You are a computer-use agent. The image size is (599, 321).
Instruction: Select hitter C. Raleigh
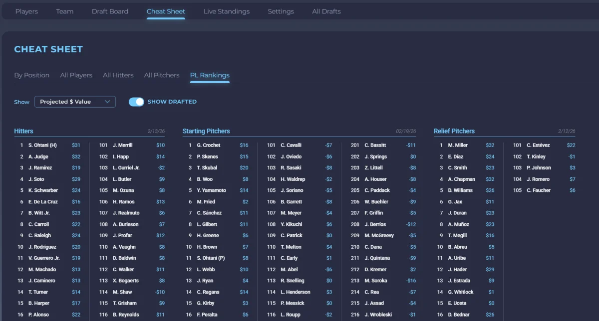39,235
